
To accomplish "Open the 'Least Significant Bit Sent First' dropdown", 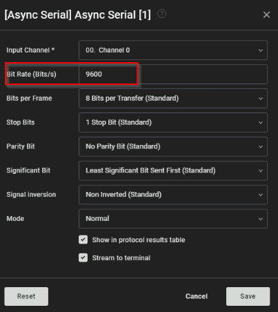I will coord(173,170).
